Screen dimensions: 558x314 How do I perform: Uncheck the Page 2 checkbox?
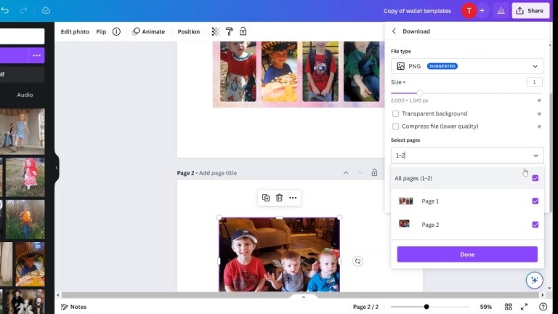pos(535,225)
